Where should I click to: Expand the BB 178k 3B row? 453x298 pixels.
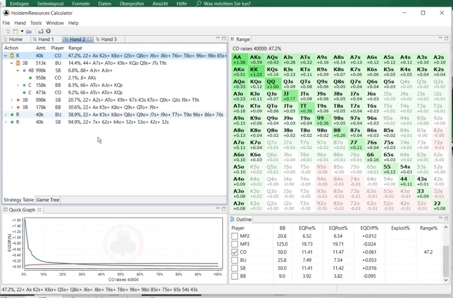[12, 107]
